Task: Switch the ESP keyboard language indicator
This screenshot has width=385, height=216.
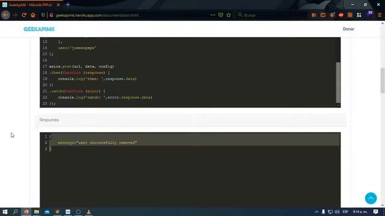Action: tap(345, 212)
